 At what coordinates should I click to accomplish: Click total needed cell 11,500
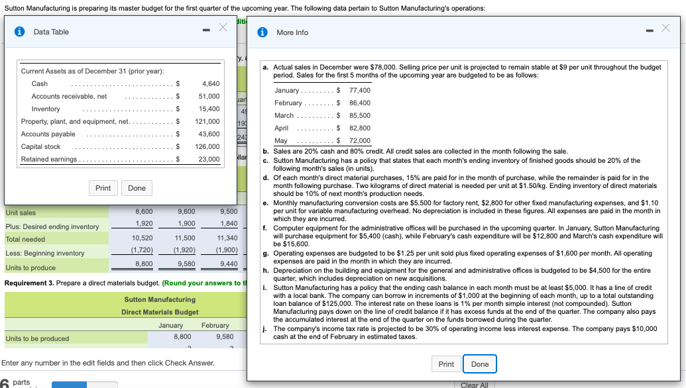(x=185, y=238)
